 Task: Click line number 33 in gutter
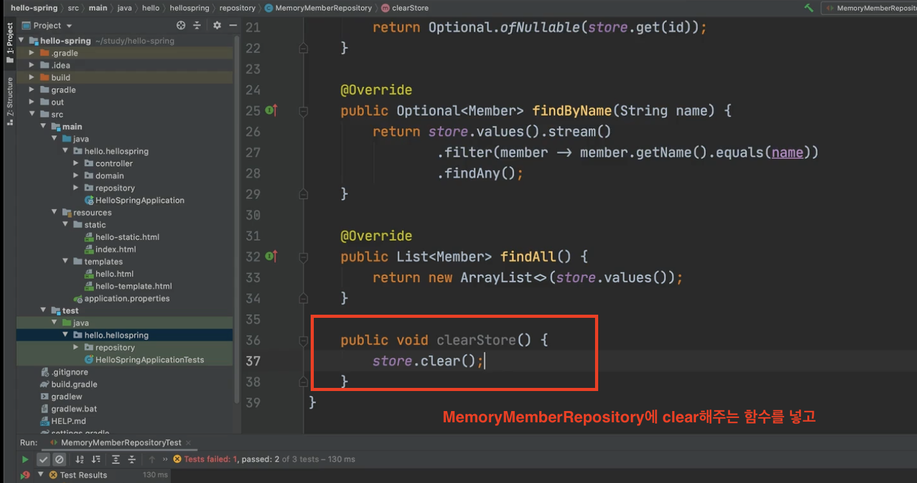pyautogui.click(x=252, y=277)
